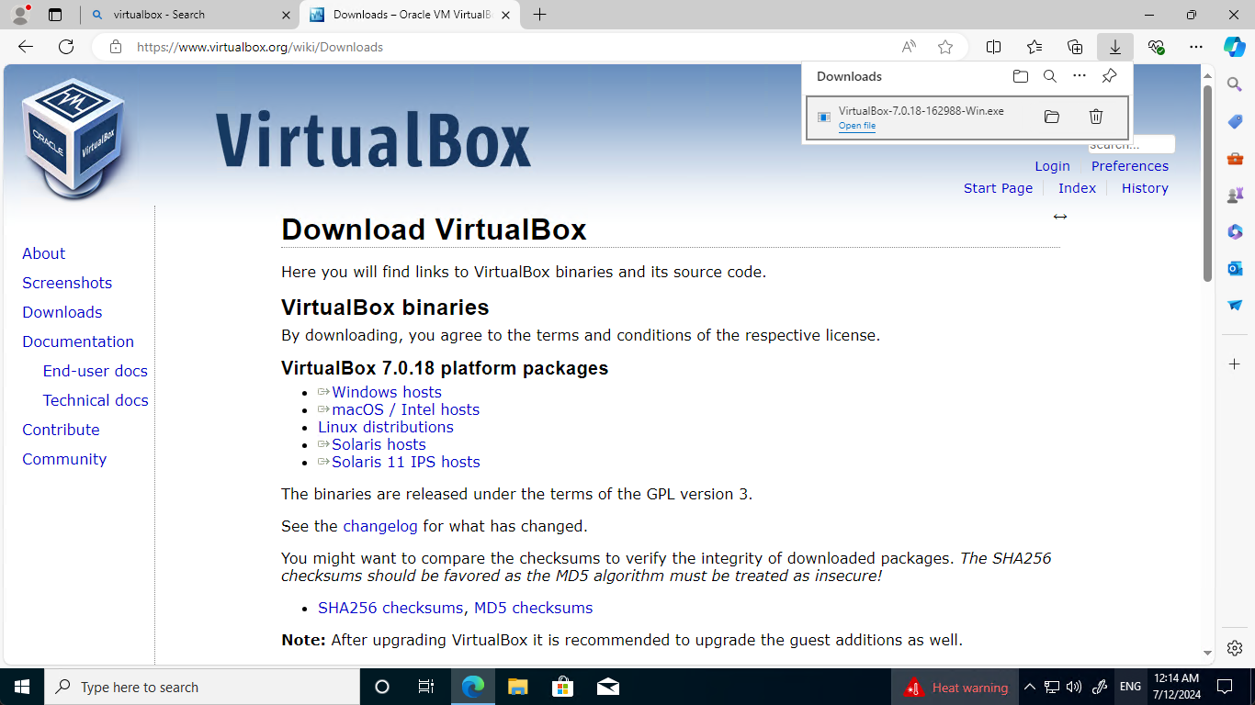Add current page to favorites

pos(945,47)
